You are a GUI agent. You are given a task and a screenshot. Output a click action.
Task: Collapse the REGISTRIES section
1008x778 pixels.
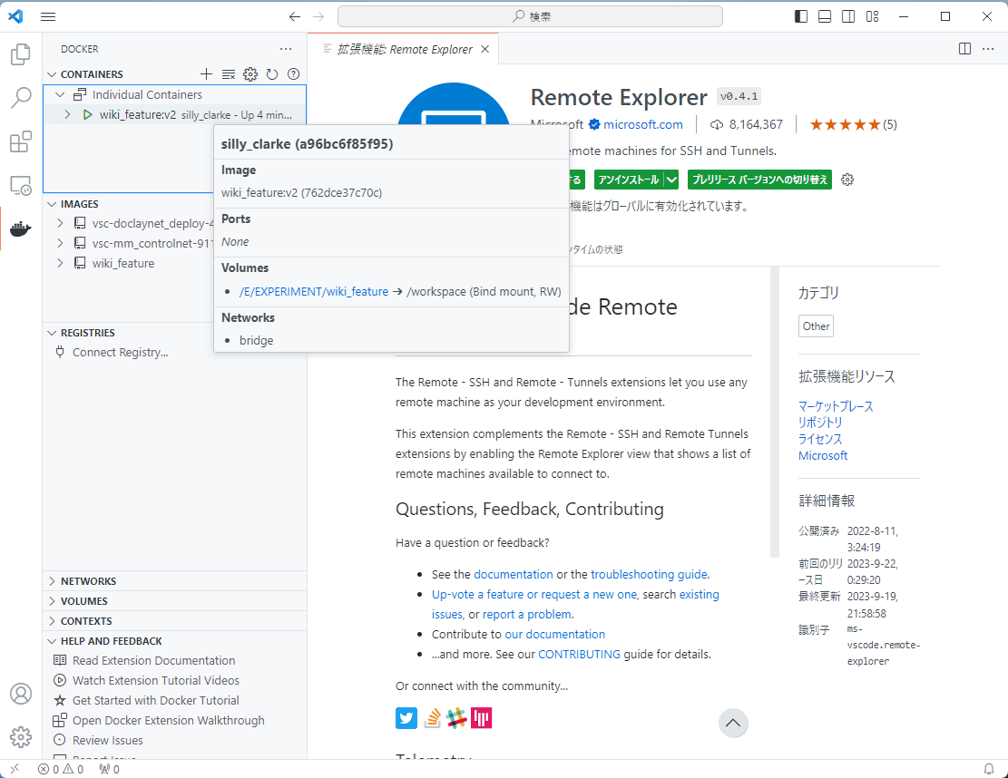(x=52, y=333)
